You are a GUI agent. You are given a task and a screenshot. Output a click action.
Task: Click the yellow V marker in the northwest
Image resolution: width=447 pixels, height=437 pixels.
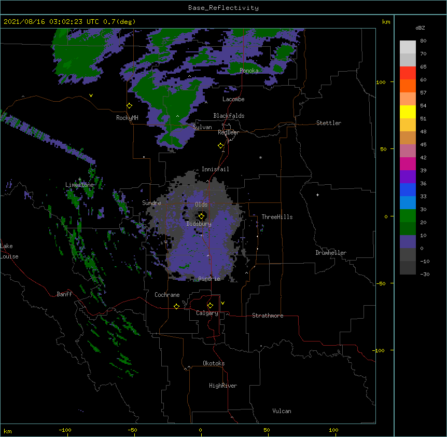click(x=91, y=95)
